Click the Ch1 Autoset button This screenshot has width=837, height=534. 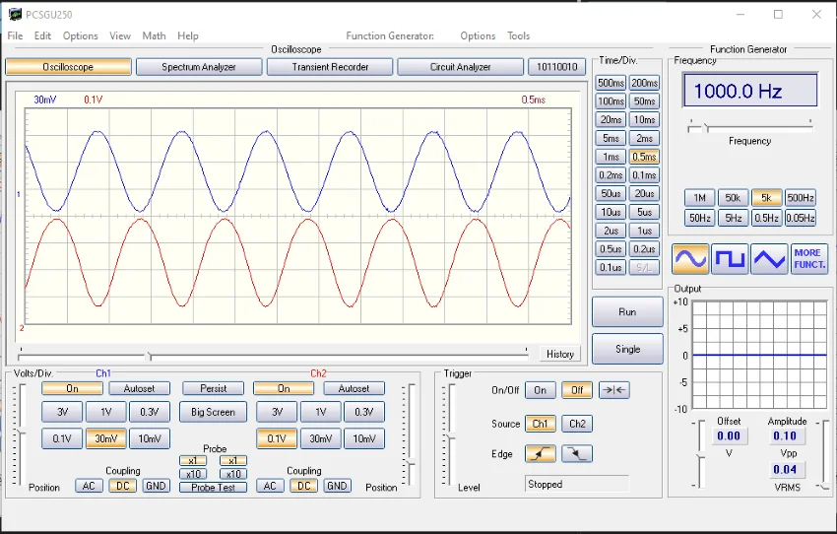tap(139, 388)
